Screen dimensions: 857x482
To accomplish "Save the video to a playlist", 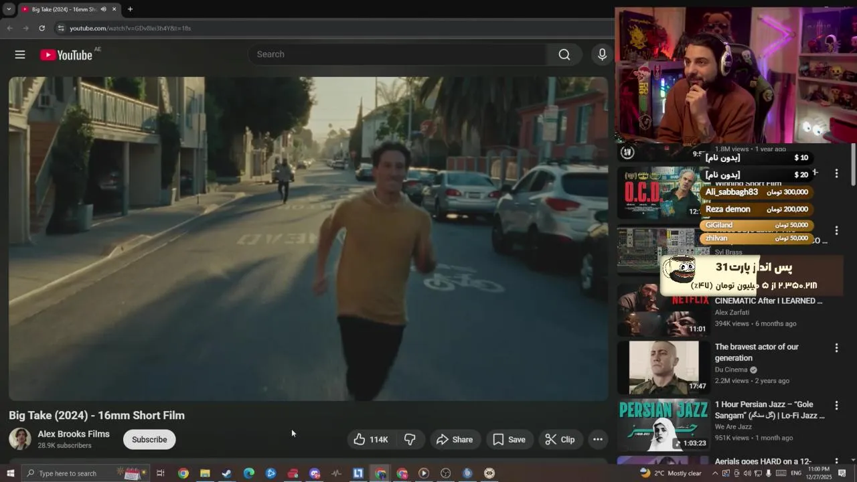I will click(x=509, y=439).
